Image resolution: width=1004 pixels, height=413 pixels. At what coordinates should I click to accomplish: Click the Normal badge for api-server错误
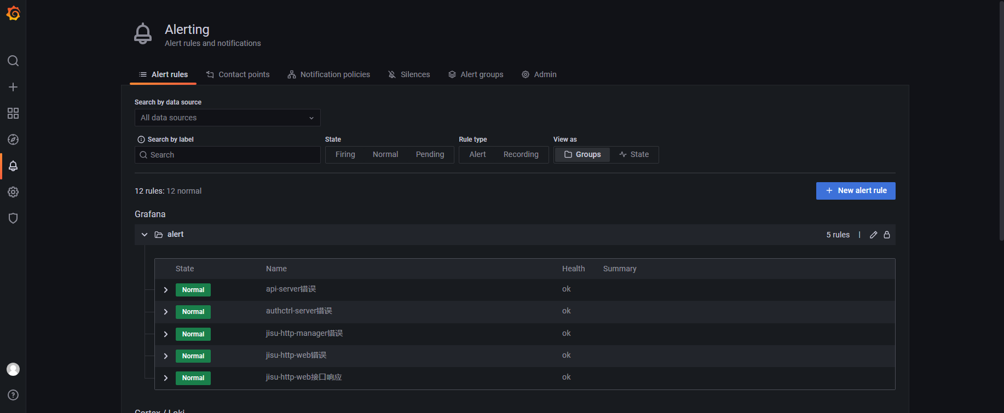click(193, 290)
